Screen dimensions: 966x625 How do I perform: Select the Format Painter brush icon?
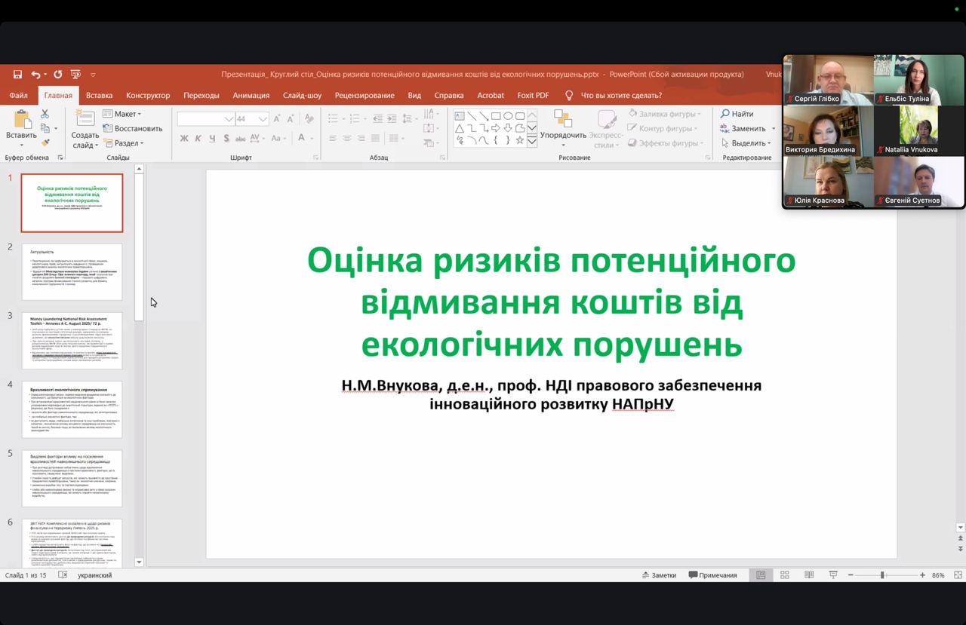click(45, 142)
